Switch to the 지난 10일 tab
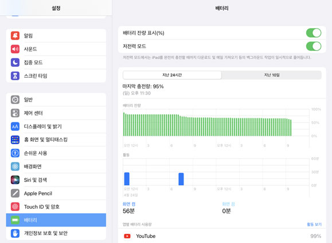 pyautogui.click(x=271, y=75)
